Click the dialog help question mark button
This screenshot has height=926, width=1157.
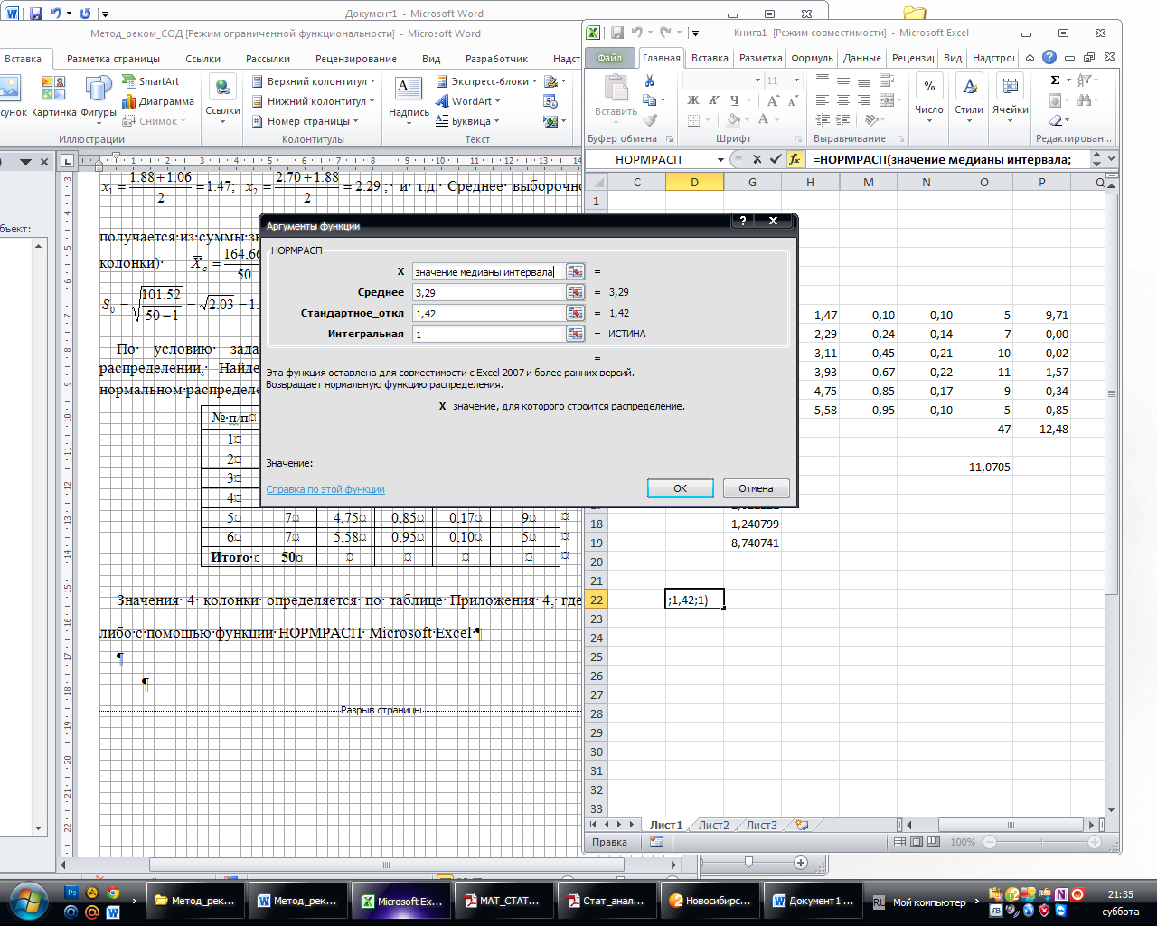743,221
